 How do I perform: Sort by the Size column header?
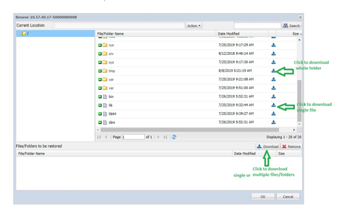click(x=289, y=34)
